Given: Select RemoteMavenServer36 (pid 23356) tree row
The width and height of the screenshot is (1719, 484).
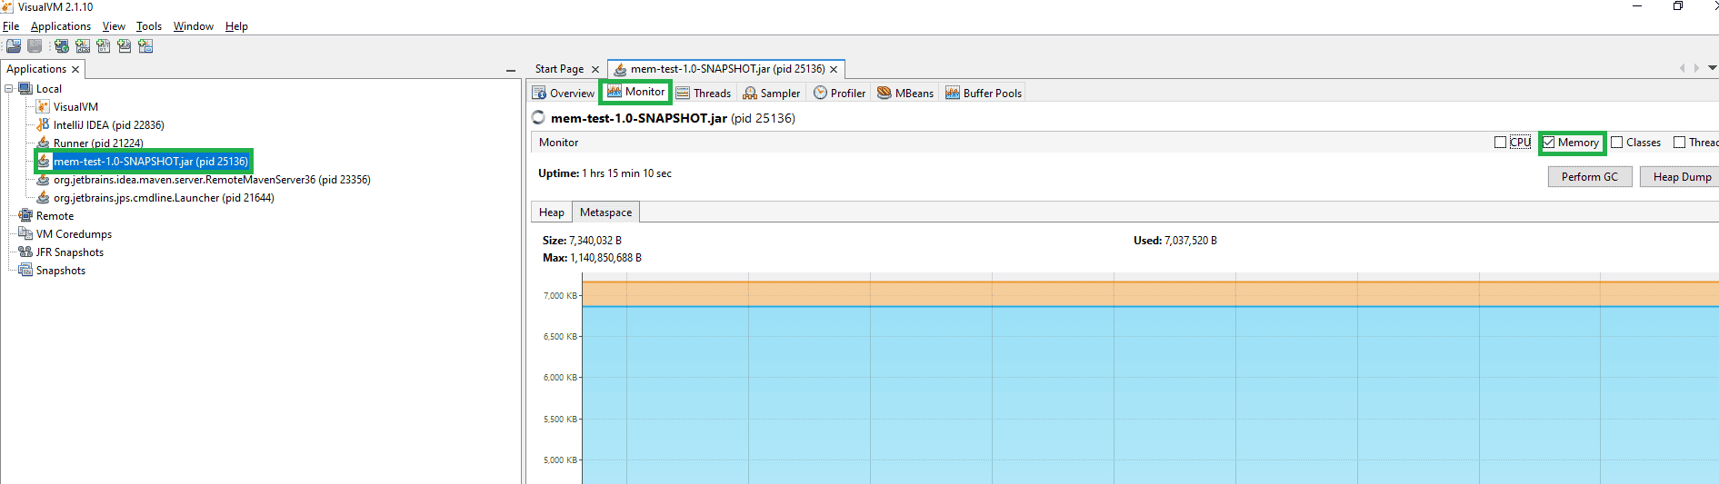Looking at the screenshot, I should click(x=212, y=180).
